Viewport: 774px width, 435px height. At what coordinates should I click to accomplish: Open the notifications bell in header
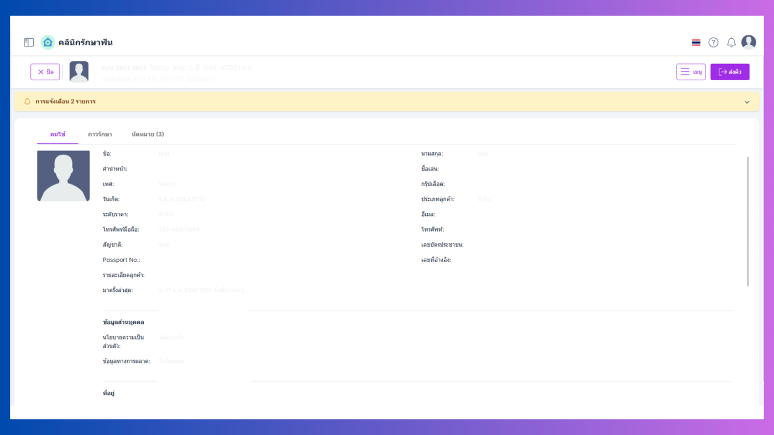731,43
